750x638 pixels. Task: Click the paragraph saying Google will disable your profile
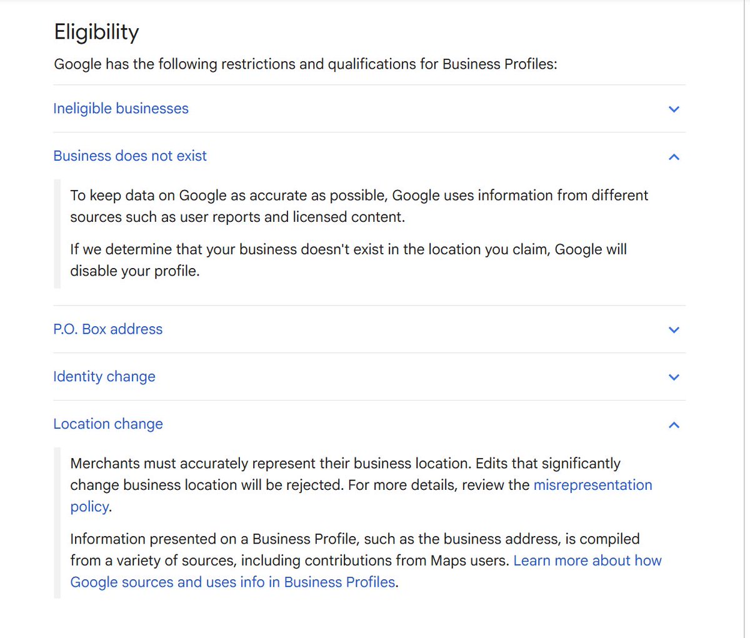pyautogui.click(x=348, y=260)
